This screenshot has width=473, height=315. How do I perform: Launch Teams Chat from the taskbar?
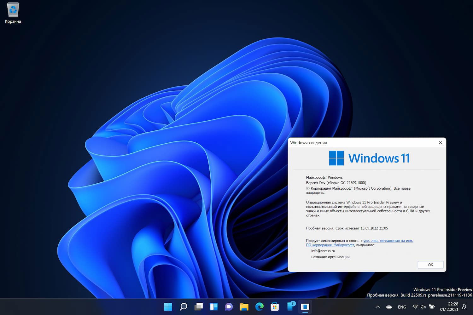tap(229, 306)
